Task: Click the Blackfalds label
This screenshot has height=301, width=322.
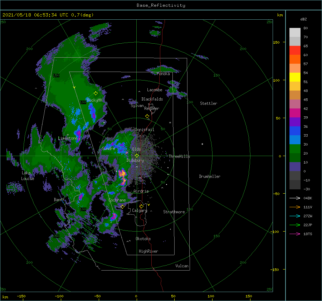Action: pyautogui.click(x=152, y=99)
